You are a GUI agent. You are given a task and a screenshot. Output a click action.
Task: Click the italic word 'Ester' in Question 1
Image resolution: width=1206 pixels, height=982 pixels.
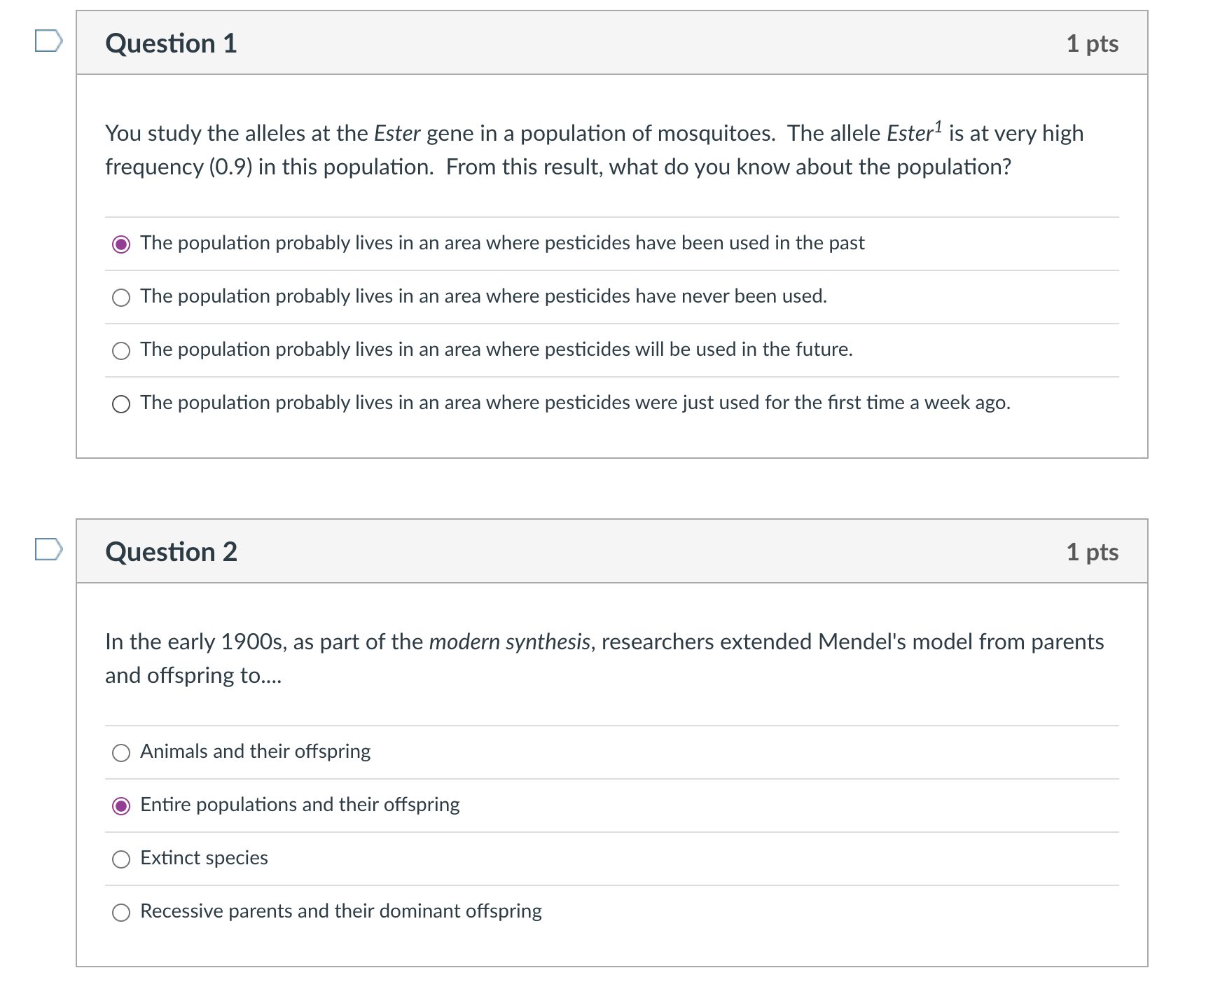coord(396,133)
